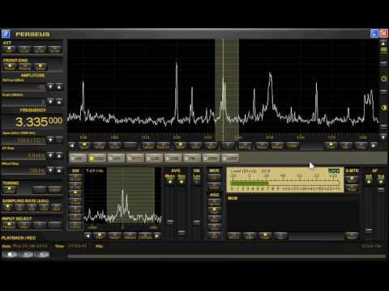389x291 pixels.
Task: Shift main spectrum right with the arrow icon
Action: 374,145
